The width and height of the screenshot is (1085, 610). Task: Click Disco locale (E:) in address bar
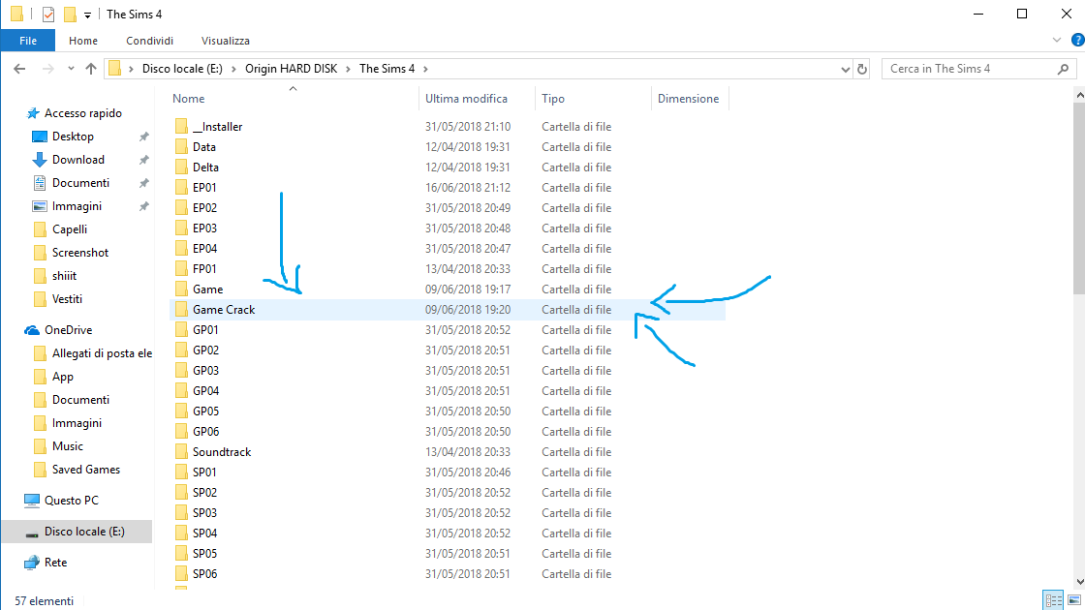point(183,69)
